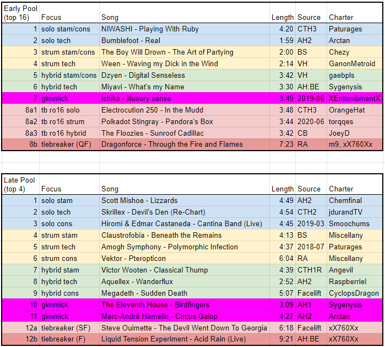Select the number cell '12a'

click(20, 328)
